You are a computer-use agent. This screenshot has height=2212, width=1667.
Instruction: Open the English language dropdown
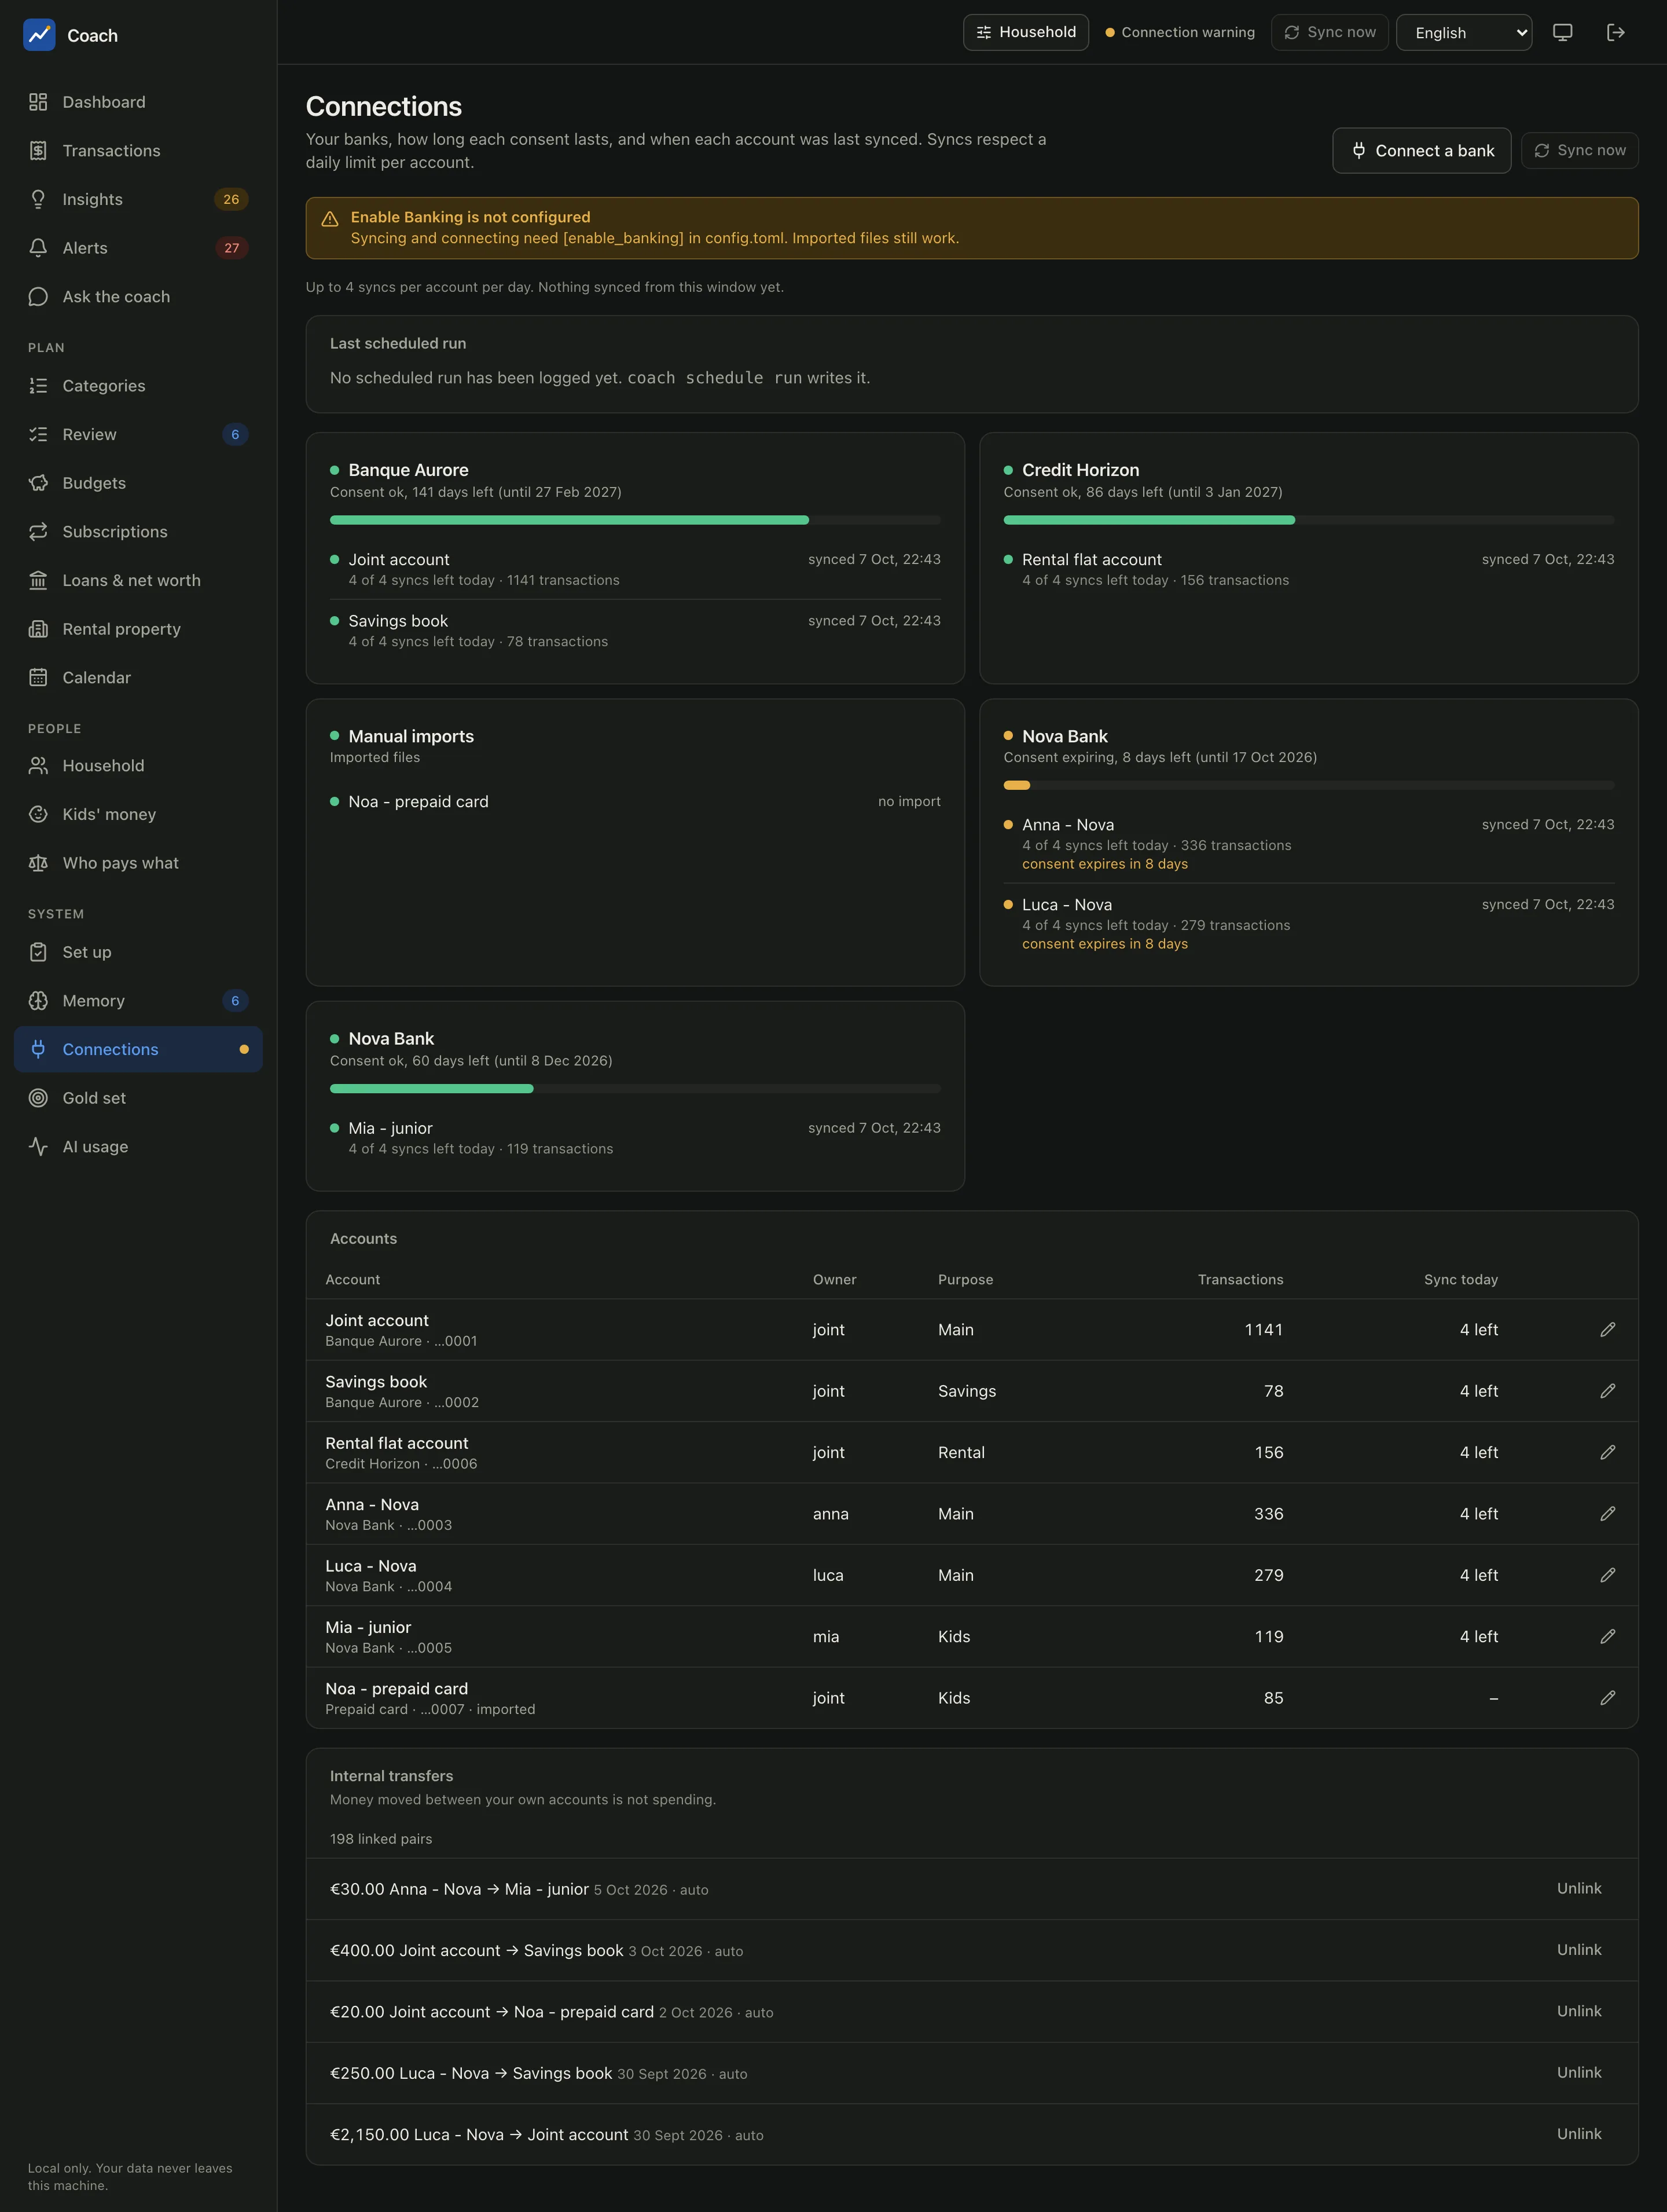1463,33
